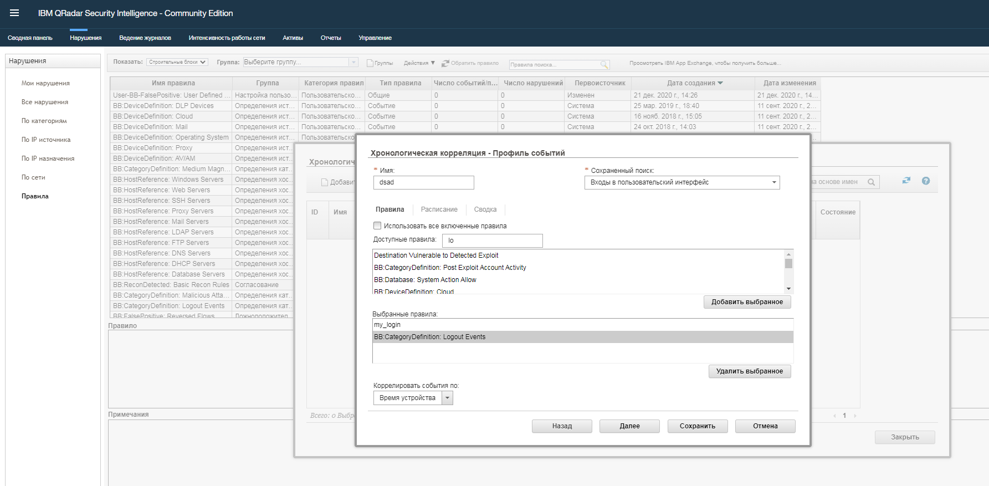Open Мои нарушения in the sidebar

point(45,83)
